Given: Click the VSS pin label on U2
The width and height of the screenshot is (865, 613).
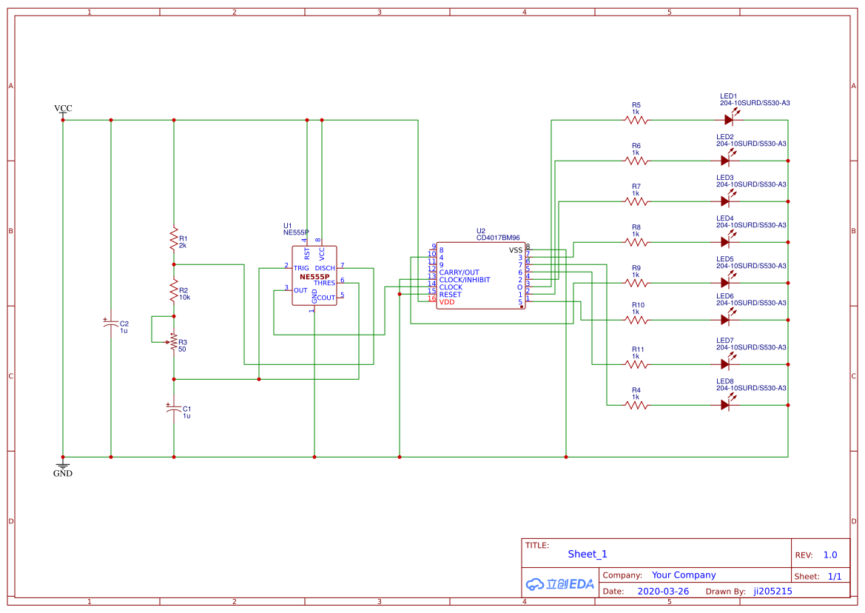Looking at the screenshot, I should 515,250.
